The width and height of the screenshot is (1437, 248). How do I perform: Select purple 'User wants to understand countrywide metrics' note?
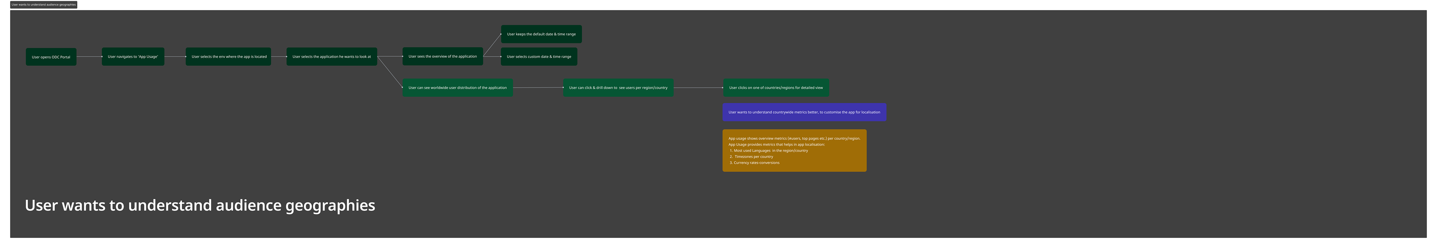[805, 112]
